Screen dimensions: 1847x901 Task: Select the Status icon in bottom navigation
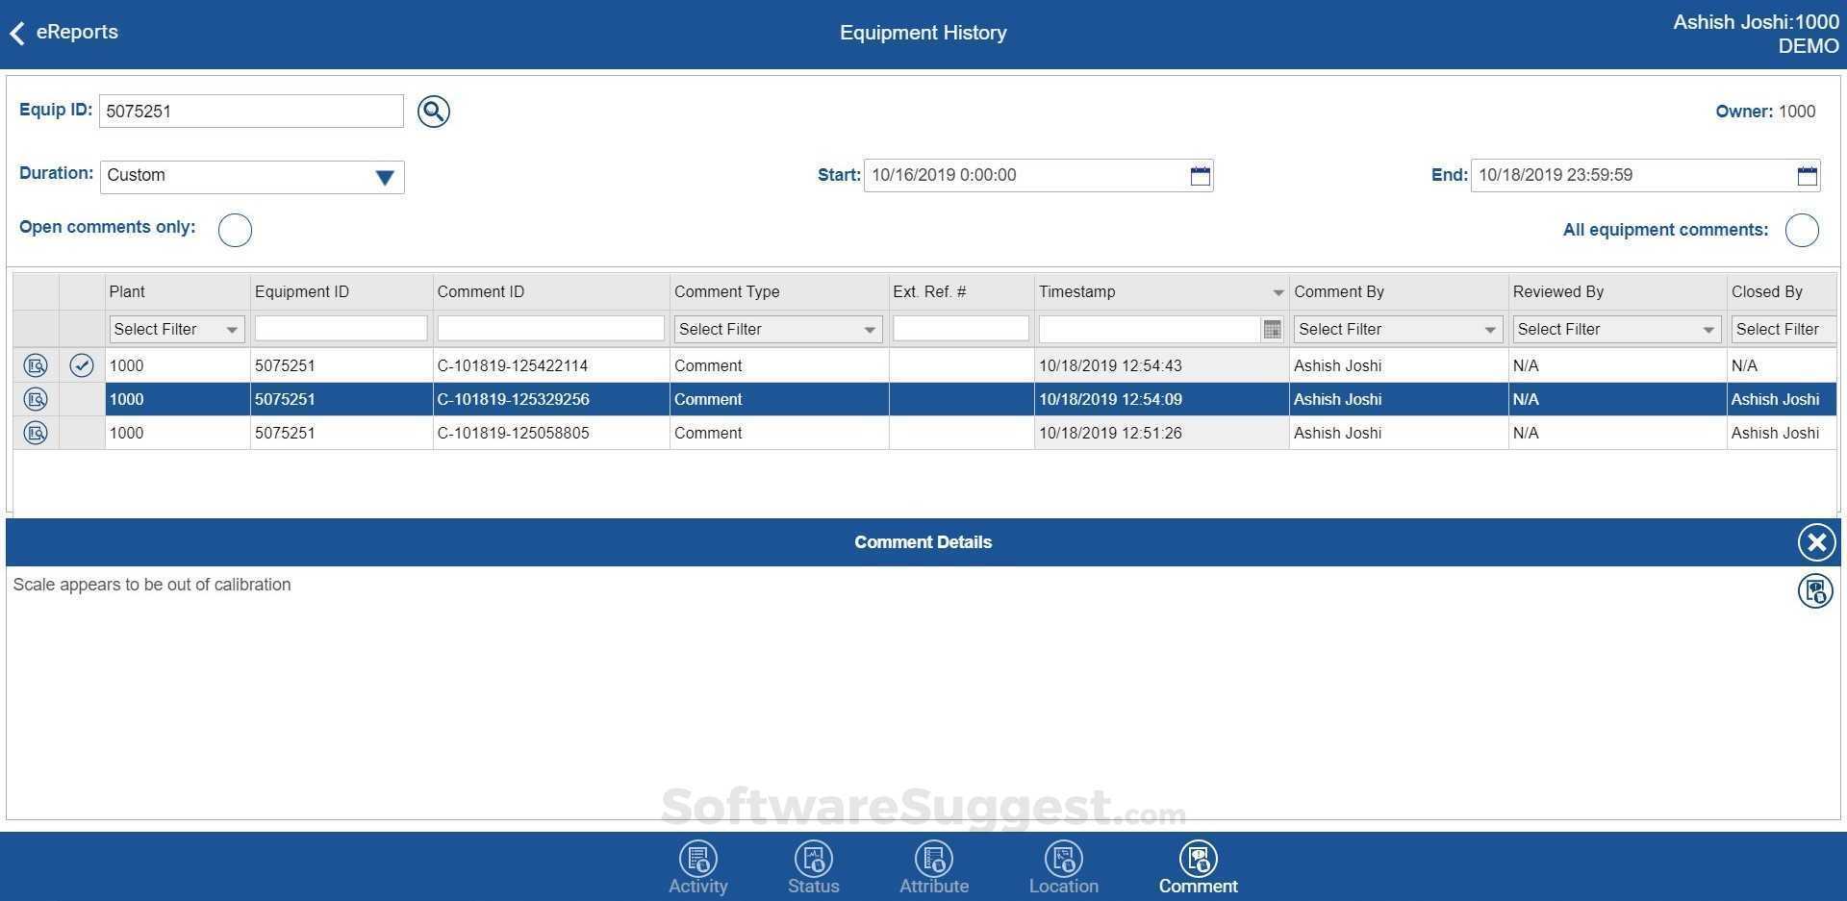[x=813, y=859]
